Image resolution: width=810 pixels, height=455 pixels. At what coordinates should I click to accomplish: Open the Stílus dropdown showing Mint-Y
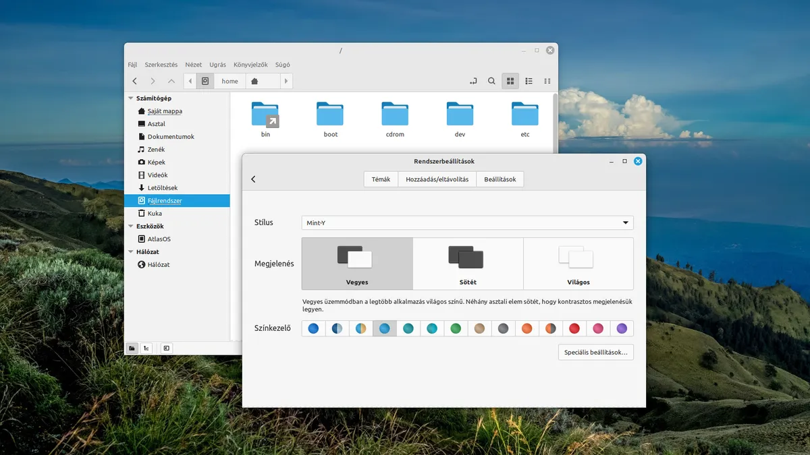tap(466, 222)
